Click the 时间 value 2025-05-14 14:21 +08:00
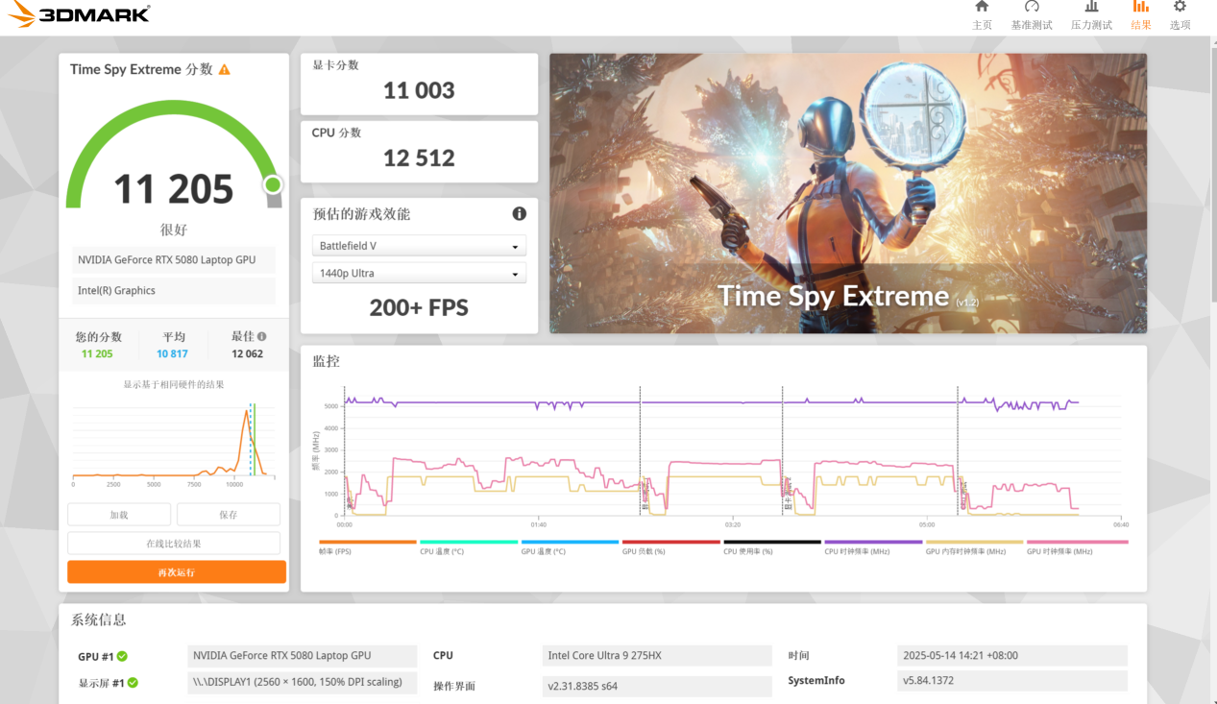This screenshot has height=704, width=1217. point(1011,656)
